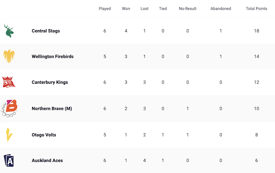Image resolution: width=275 pixels, height=173 pixels.
Task: Click the Auckland Aces card logo
Action: point(9,160)
